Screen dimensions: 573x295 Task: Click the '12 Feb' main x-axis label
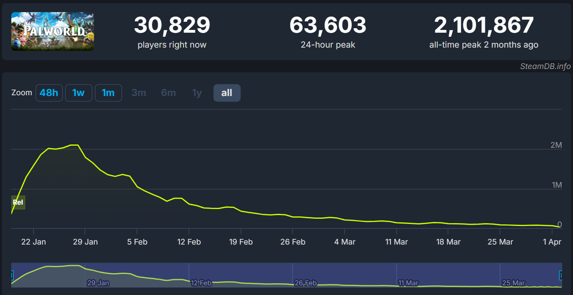point(189,242)
